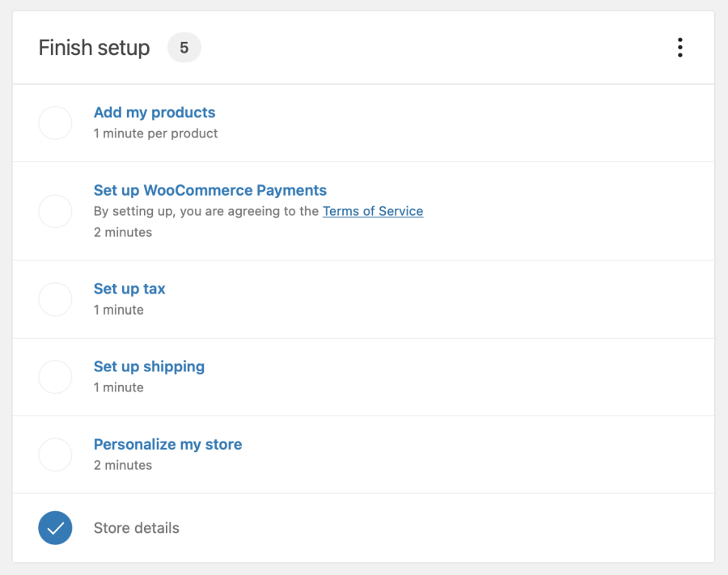This screenshot has width=728, height=575.
Task: Click the Set up WooCommerce Payments link
Action: [210, 190]
